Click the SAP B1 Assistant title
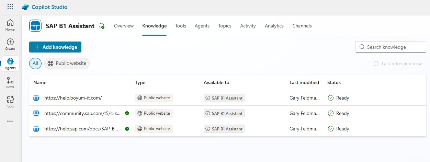This screenshot has width=430, height=162. [70, 26]
